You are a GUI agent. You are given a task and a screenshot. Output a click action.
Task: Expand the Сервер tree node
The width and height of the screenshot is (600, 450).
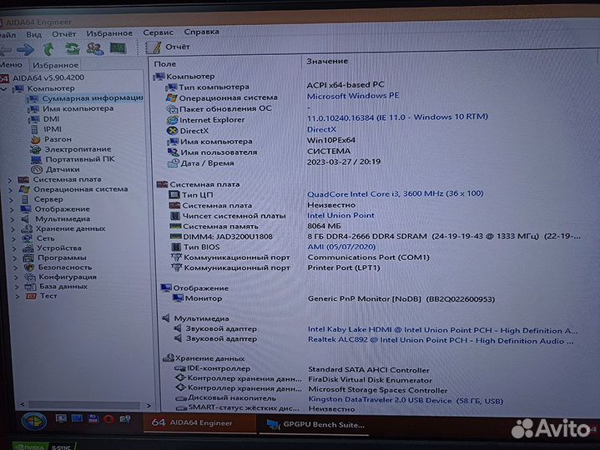coord(12,200)
